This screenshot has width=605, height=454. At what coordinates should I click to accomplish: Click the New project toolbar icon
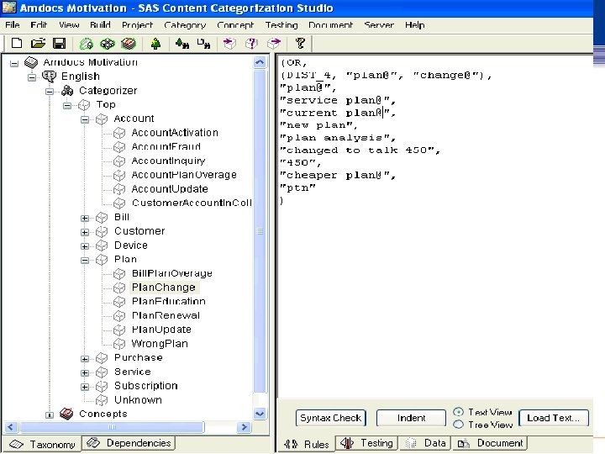pyautogui.click(x=17, y=43)
